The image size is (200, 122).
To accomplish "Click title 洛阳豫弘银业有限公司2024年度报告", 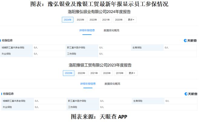I will [99, 12].
